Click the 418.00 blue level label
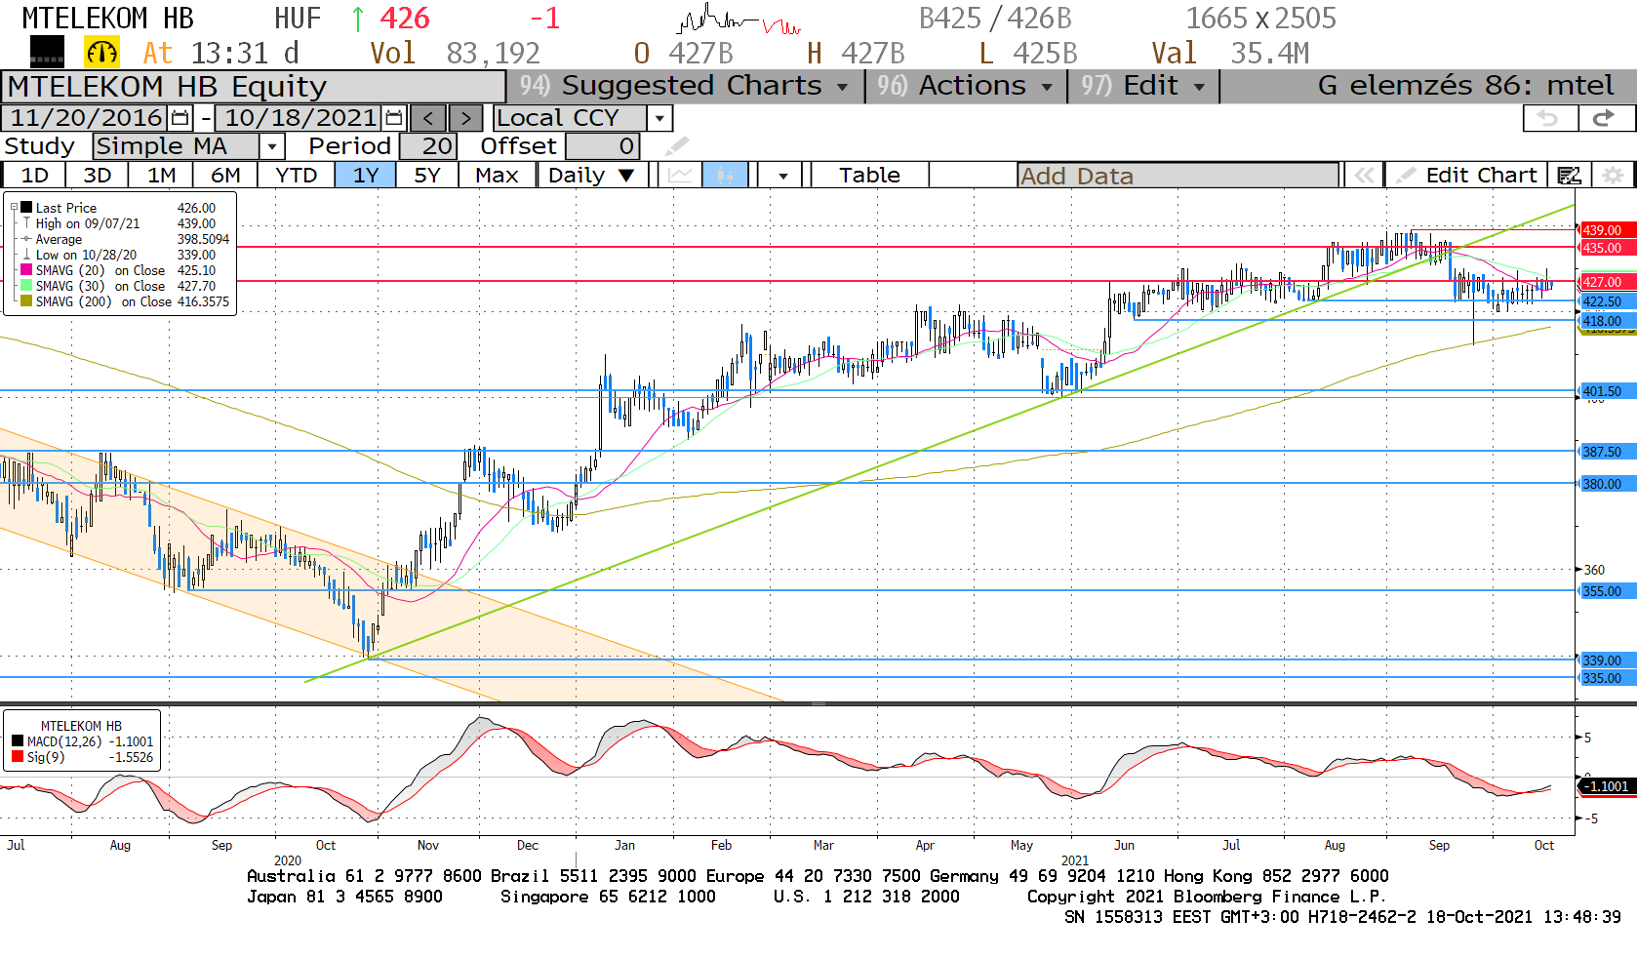This screenshot has height=959, width=1637. pos(1606,321)
